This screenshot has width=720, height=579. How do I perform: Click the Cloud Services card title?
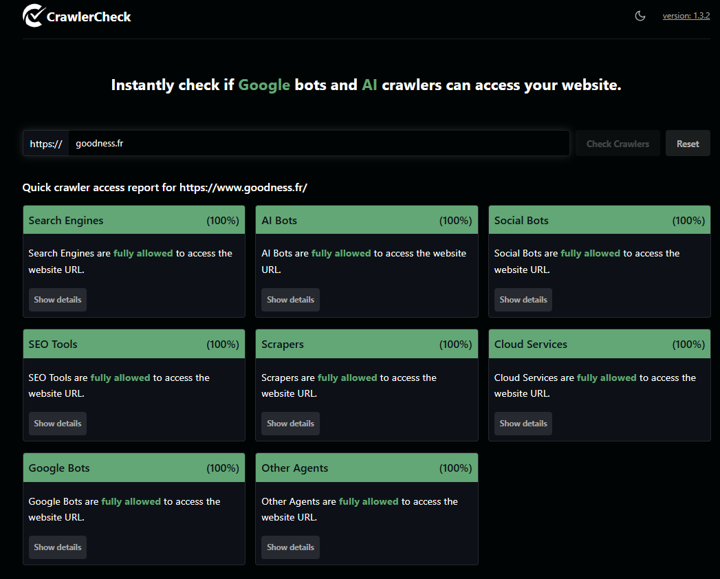(530, 344)
